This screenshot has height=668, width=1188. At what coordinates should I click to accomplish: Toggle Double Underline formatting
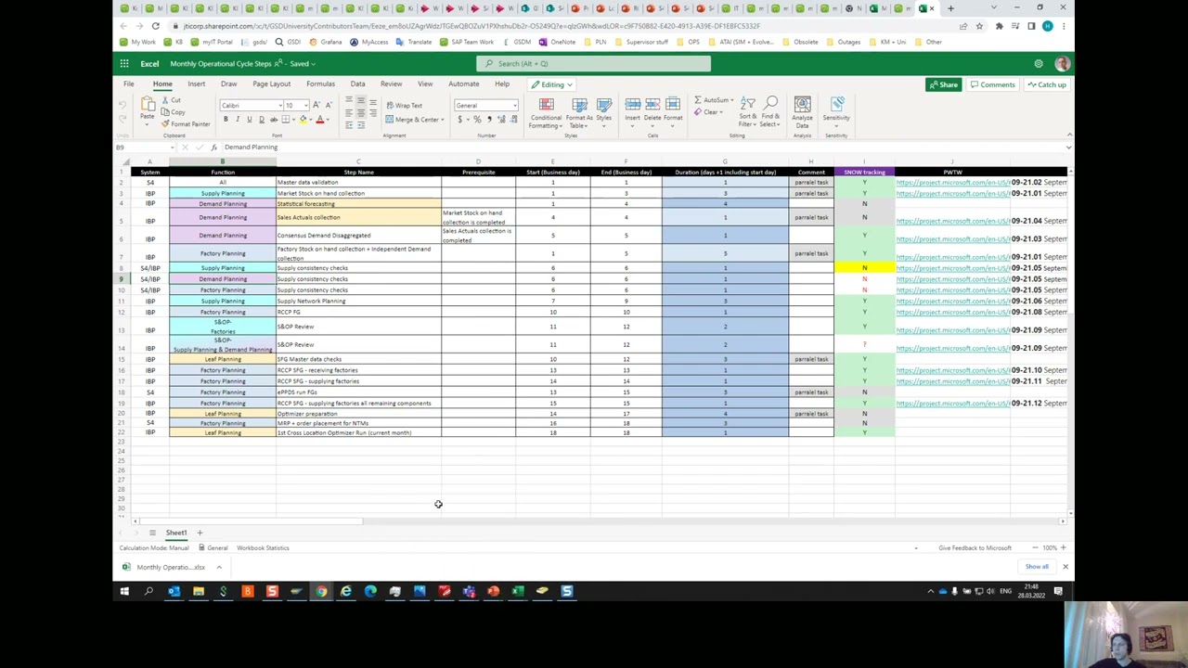[262, 120]
